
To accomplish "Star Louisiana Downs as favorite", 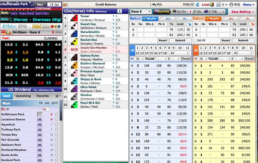I will [57, 119].
